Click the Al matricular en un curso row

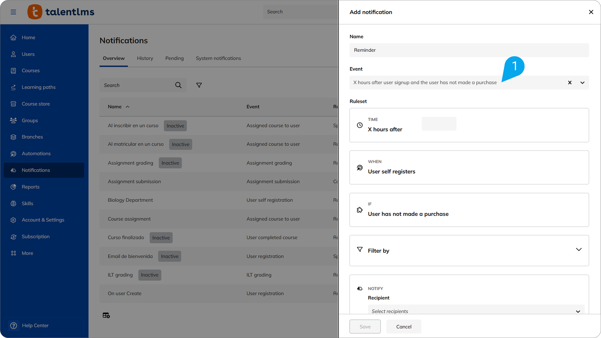click(x=219, y=144)
